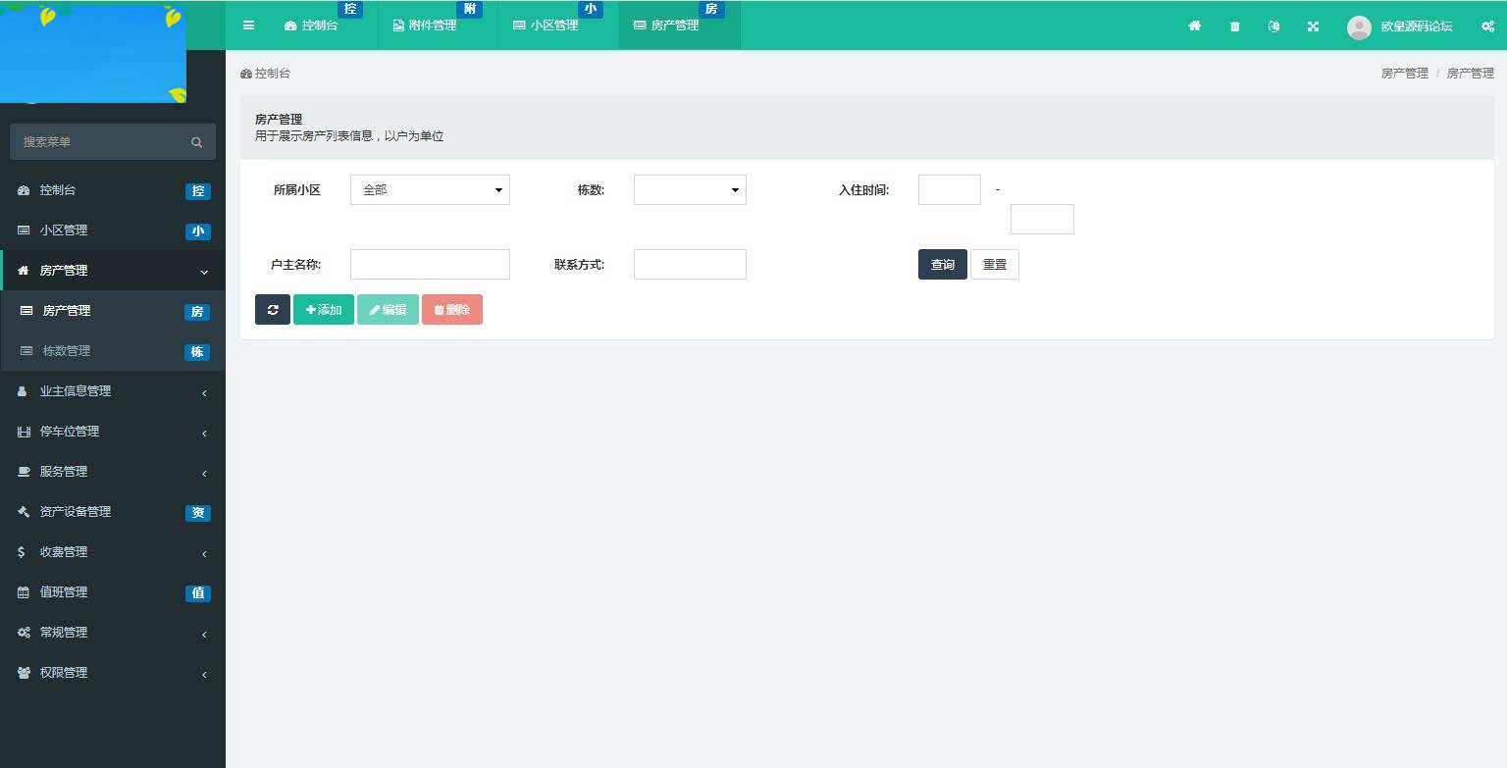
Task: Click the user avatar for 欧皇源码论坛
Action: [1359, 26]
